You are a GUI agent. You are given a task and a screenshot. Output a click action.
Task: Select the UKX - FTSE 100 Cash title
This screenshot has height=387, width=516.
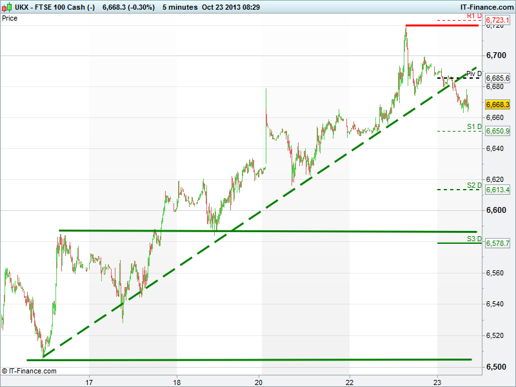pos(55,7)
